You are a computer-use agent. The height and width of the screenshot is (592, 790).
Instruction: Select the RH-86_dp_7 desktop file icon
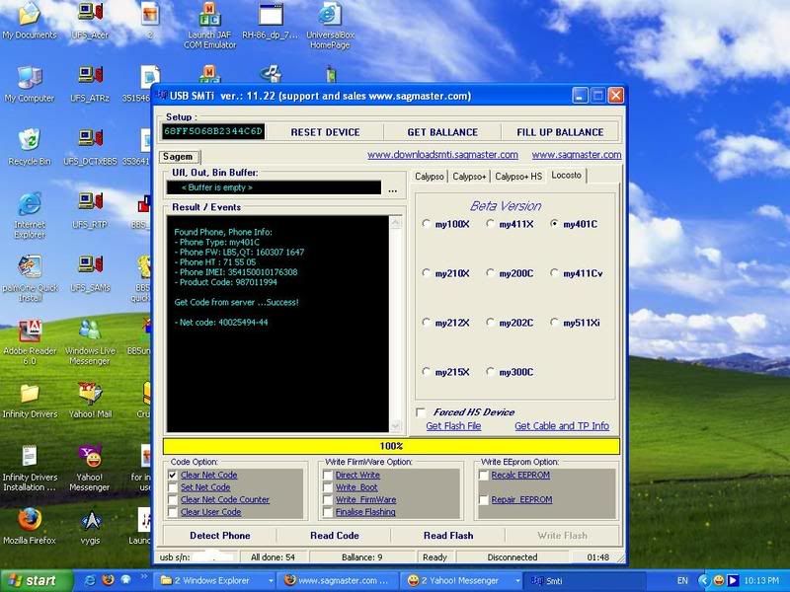[x=270, y=20]
